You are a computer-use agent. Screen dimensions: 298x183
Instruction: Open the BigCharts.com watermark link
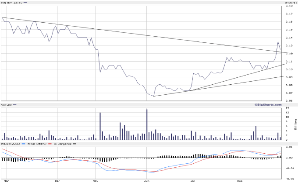(x=267, y=105)
